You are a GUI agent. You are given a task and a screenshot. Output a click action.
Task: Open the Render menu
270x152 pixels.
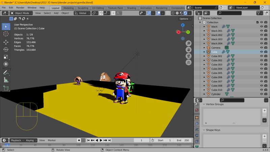point(20,8)
